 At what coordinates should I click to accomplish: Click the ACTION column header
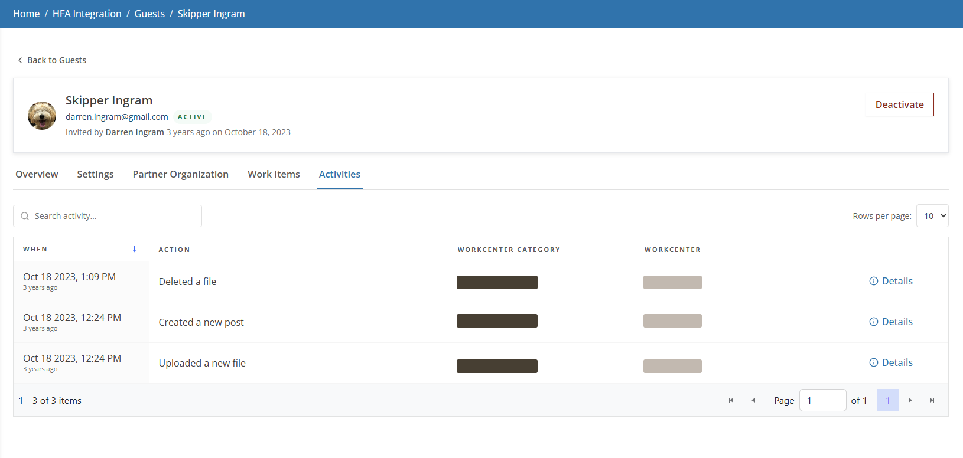(174, 250)
